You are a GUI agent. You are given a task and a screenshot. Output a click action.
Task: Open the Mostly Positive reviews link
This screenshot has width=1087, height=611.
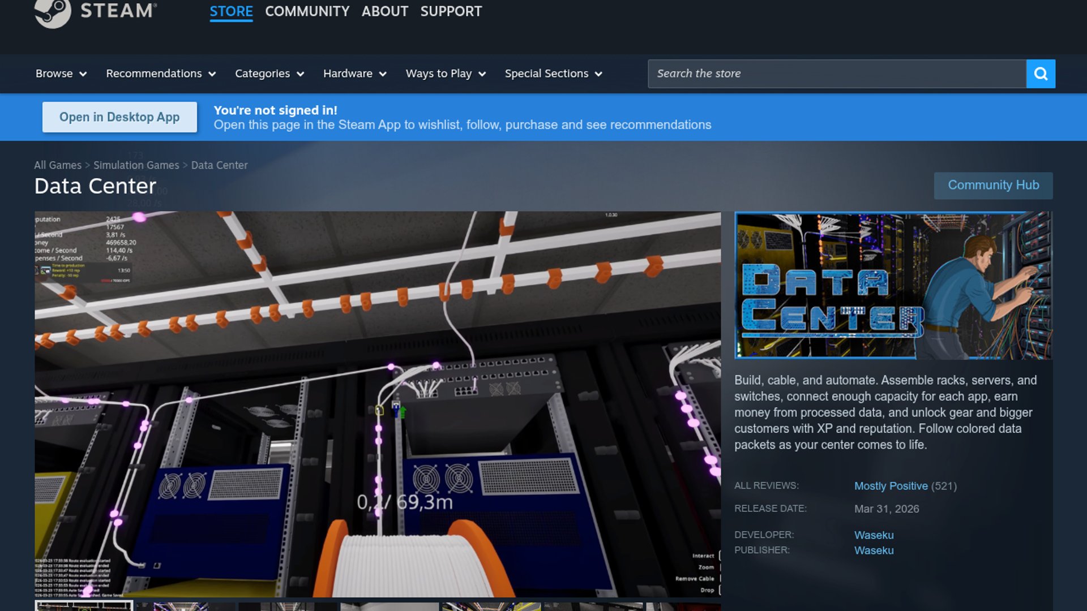pos(891,486)
